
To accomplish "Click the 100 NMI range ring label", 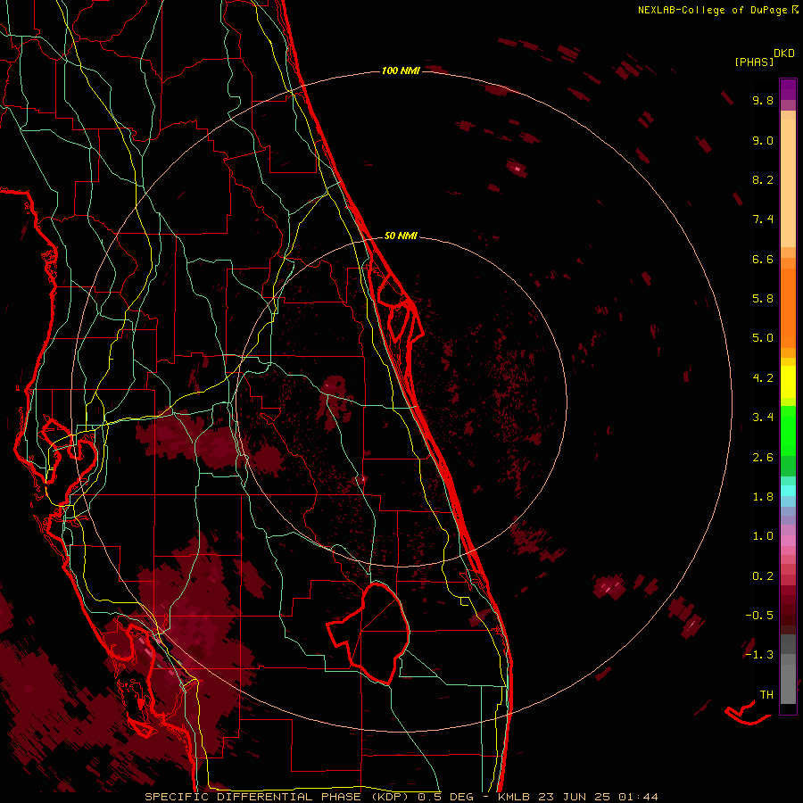I will click(401, 70).
